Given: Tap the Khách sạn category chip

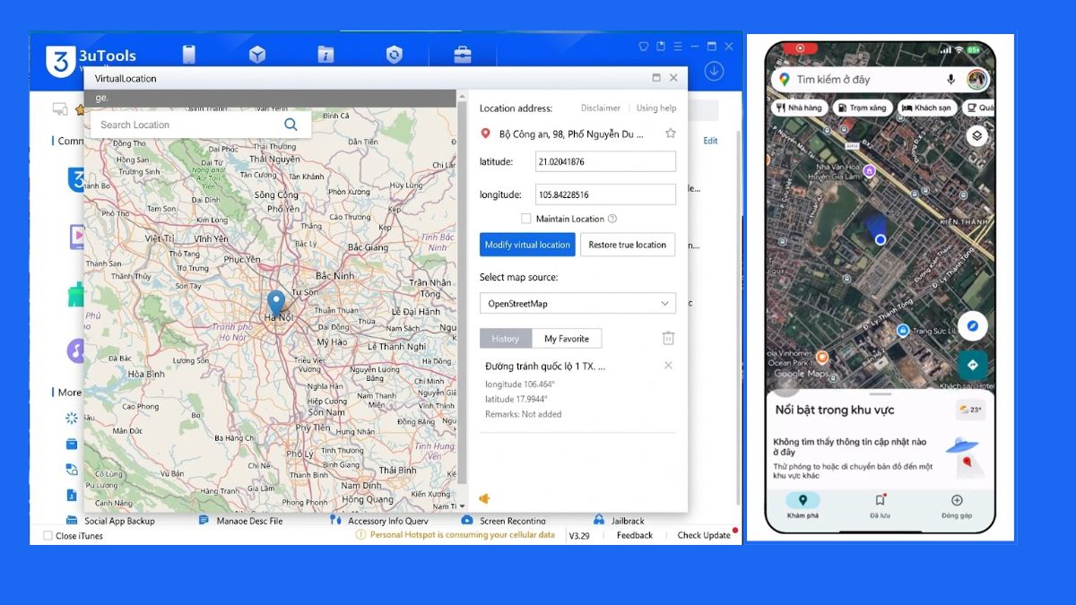Looking at the screenshot, I should coord(926,108).
